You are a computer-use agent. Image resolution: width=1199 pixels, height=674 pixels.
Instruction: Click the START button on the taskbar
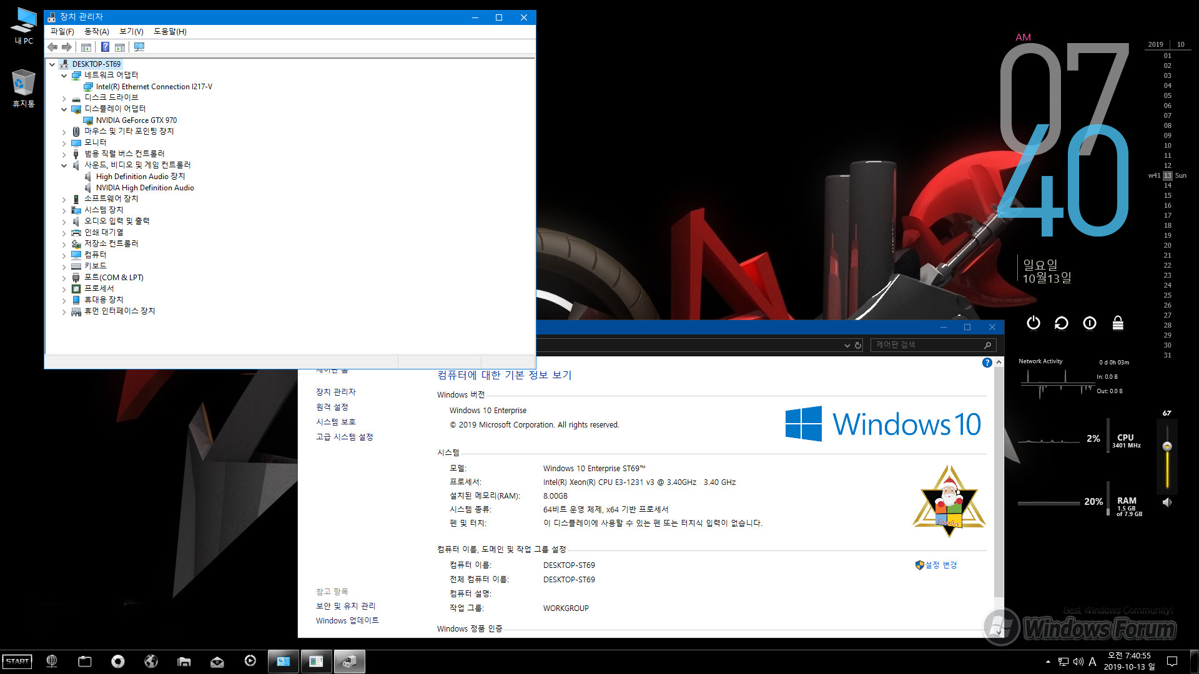click(x=17, y=662)
